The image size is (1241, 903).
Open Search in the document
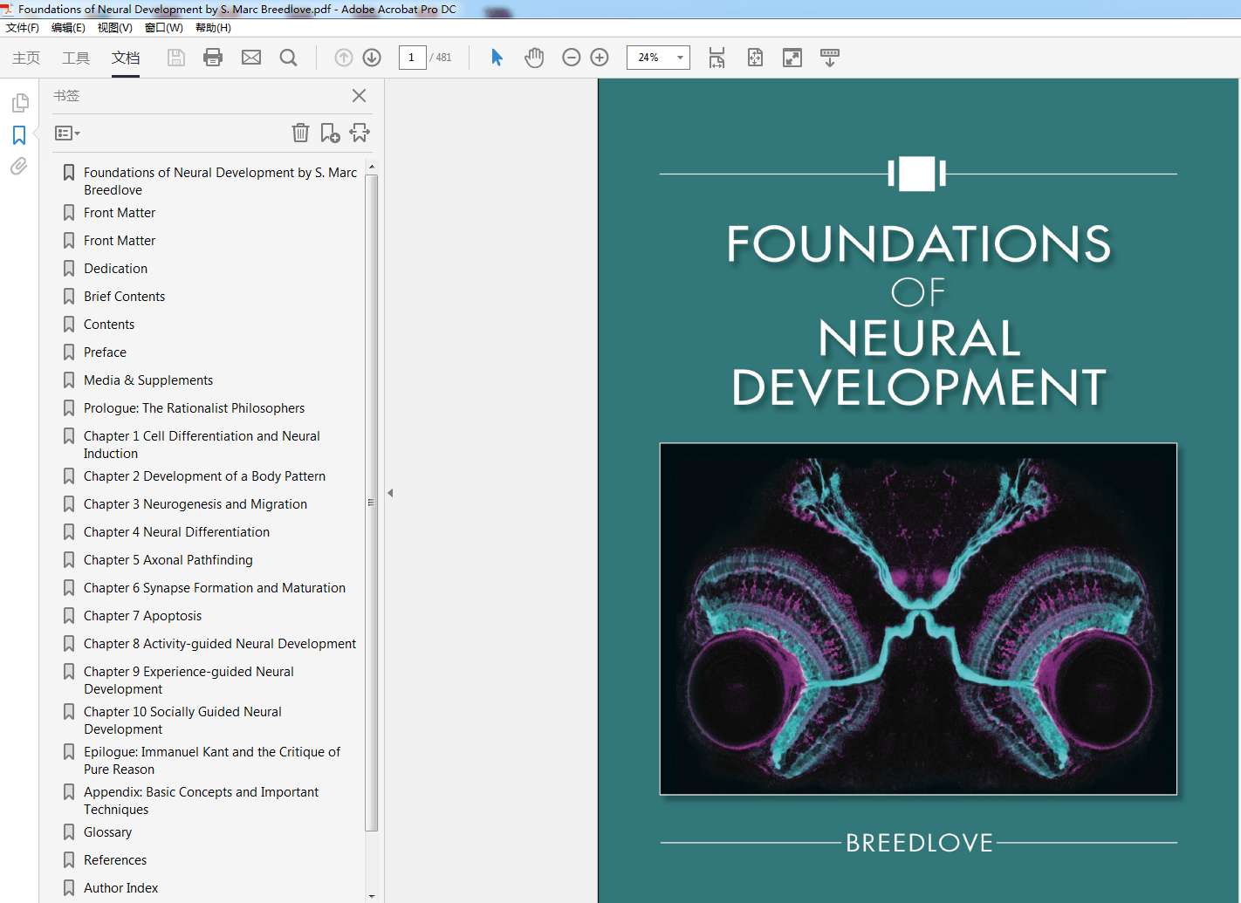pyautogui.click(x=288, y=57)
